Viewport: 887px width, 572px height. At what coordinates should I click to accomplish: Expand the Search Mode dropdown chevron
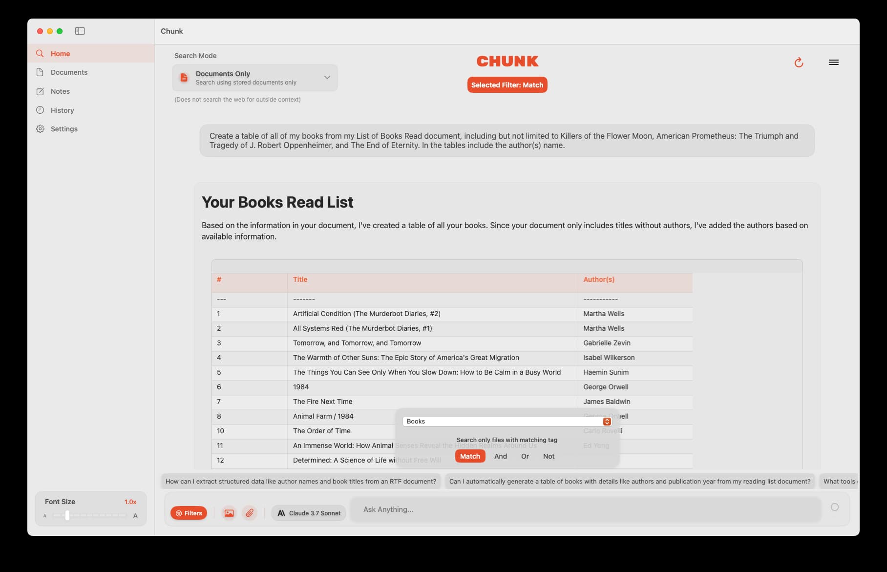(327, 78)
